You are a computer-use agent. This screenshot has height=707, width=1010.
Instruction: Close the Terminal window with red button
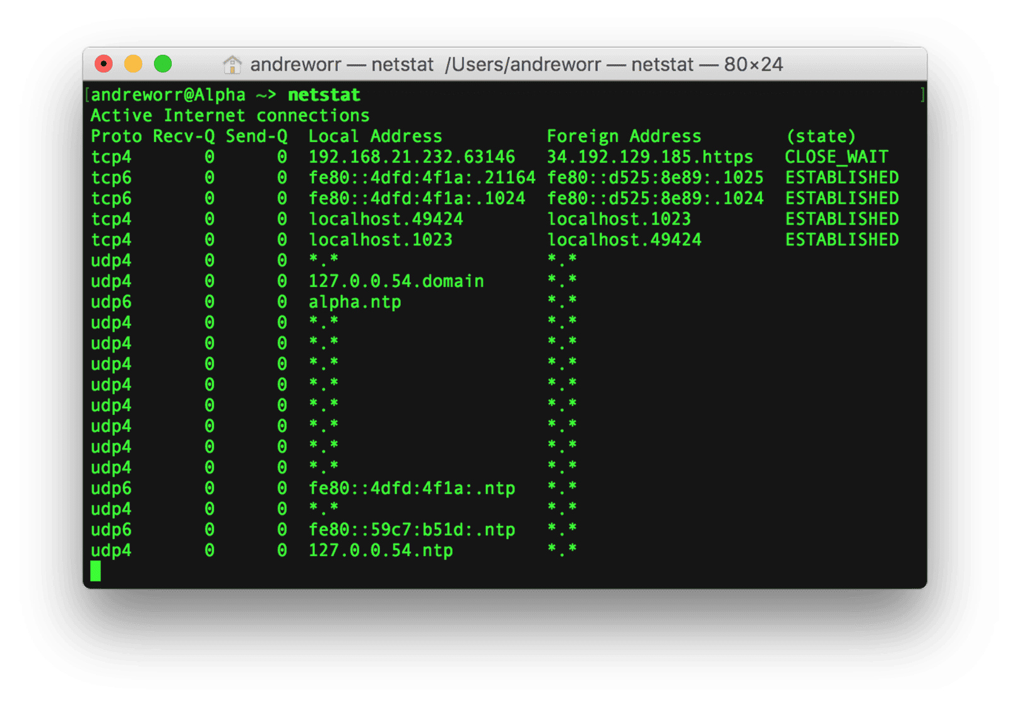coord(104,64)
